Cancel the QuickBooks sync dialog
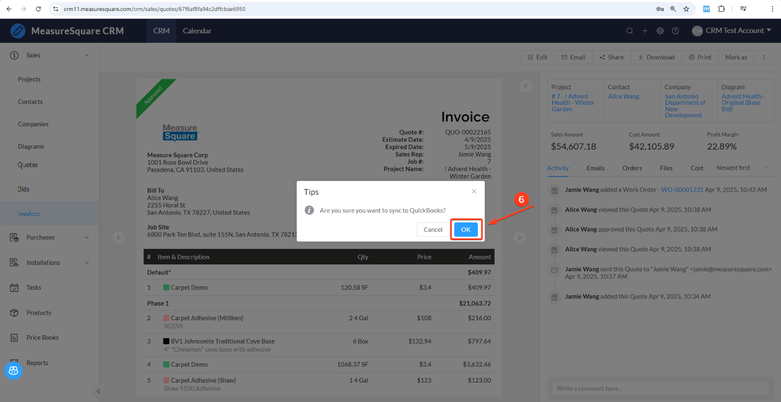Screen dimensions: 781x402 (433, 229)
